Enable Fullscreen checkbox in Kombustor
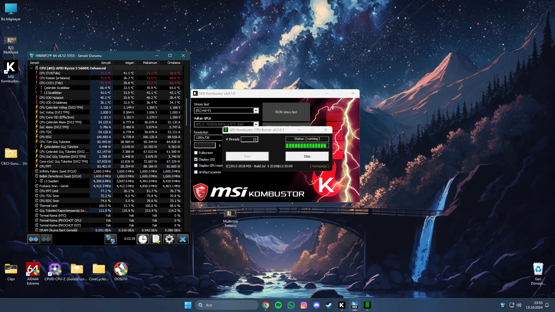This screenshot has width=555, height=312. coord(196,153)
